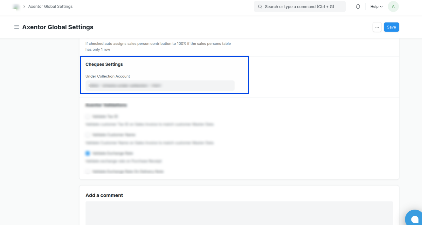Open the three-dots menu beside Save
422x225 pixels.
pyautogui.click(x=377, y=27)
